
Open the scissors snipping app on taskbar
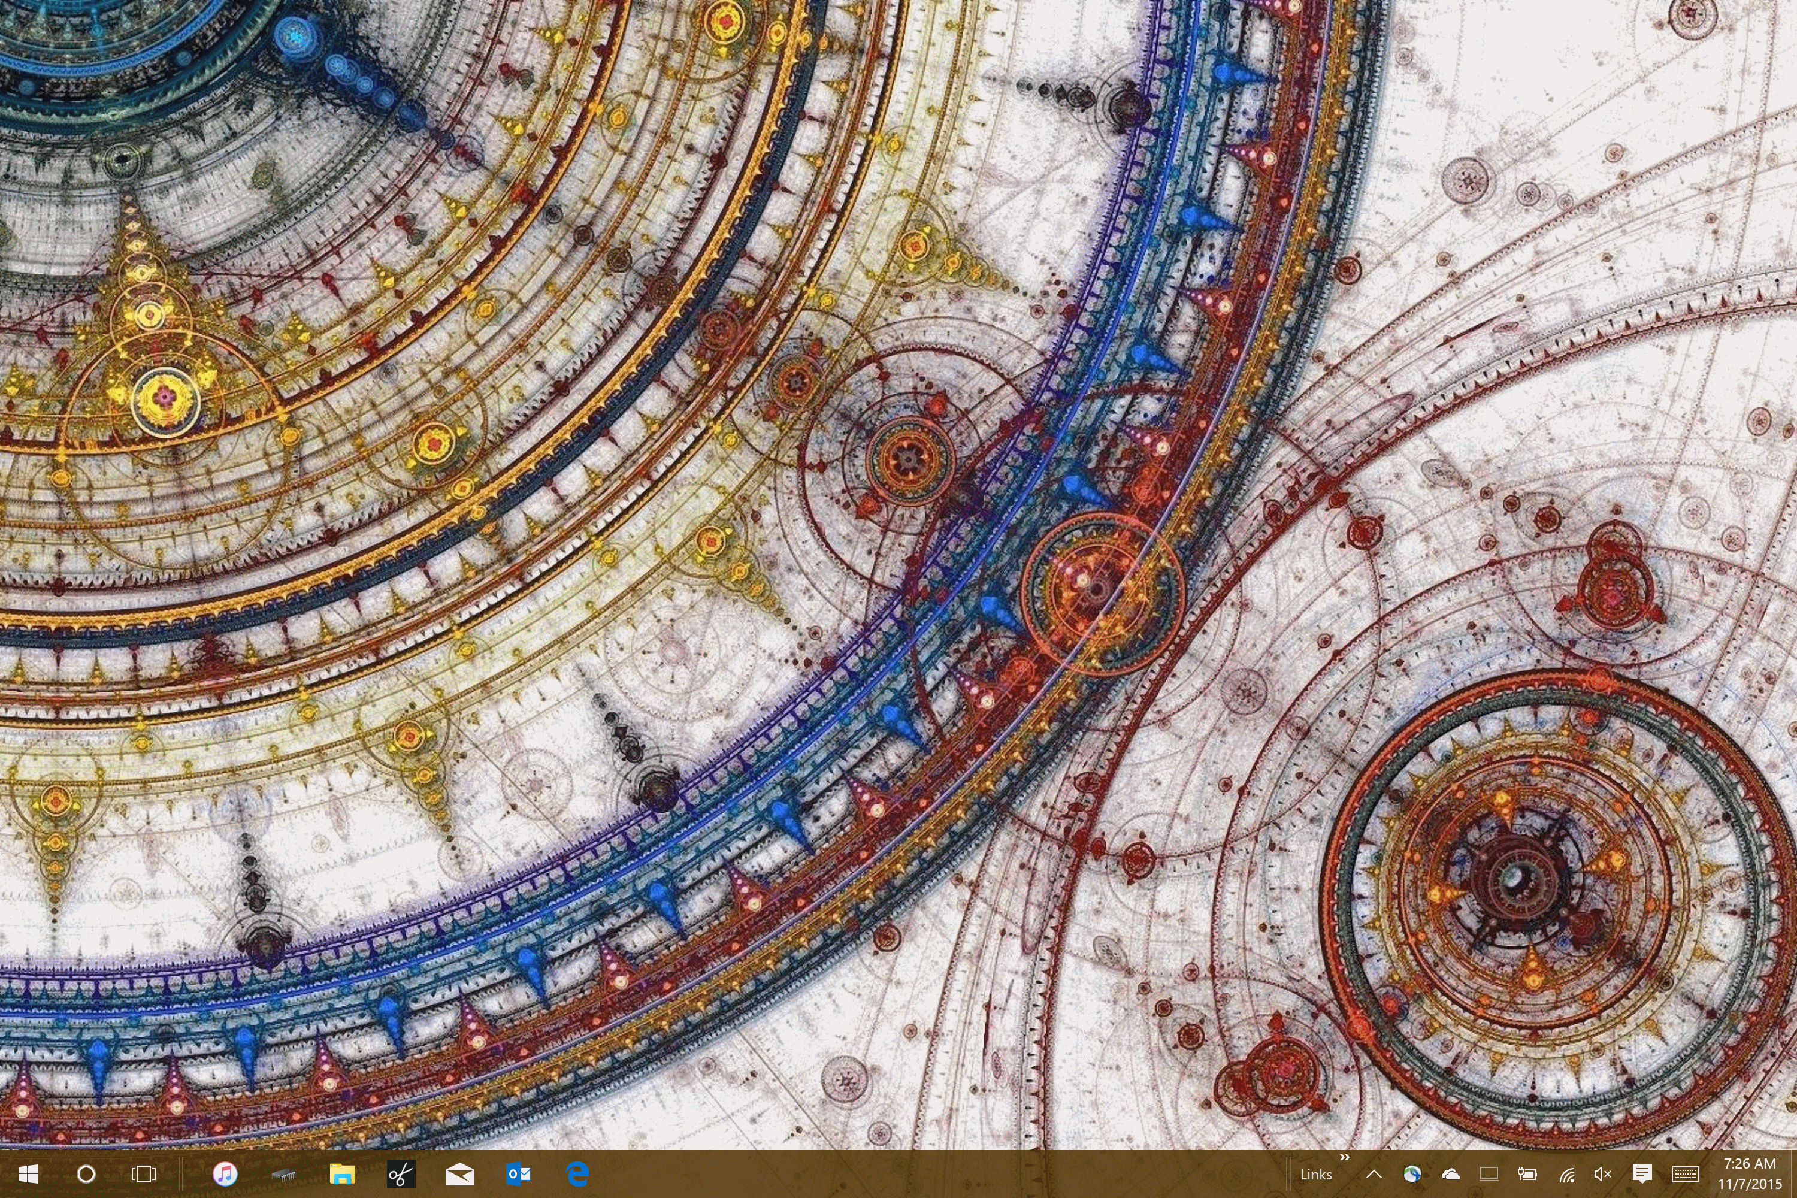(400, 1173)
